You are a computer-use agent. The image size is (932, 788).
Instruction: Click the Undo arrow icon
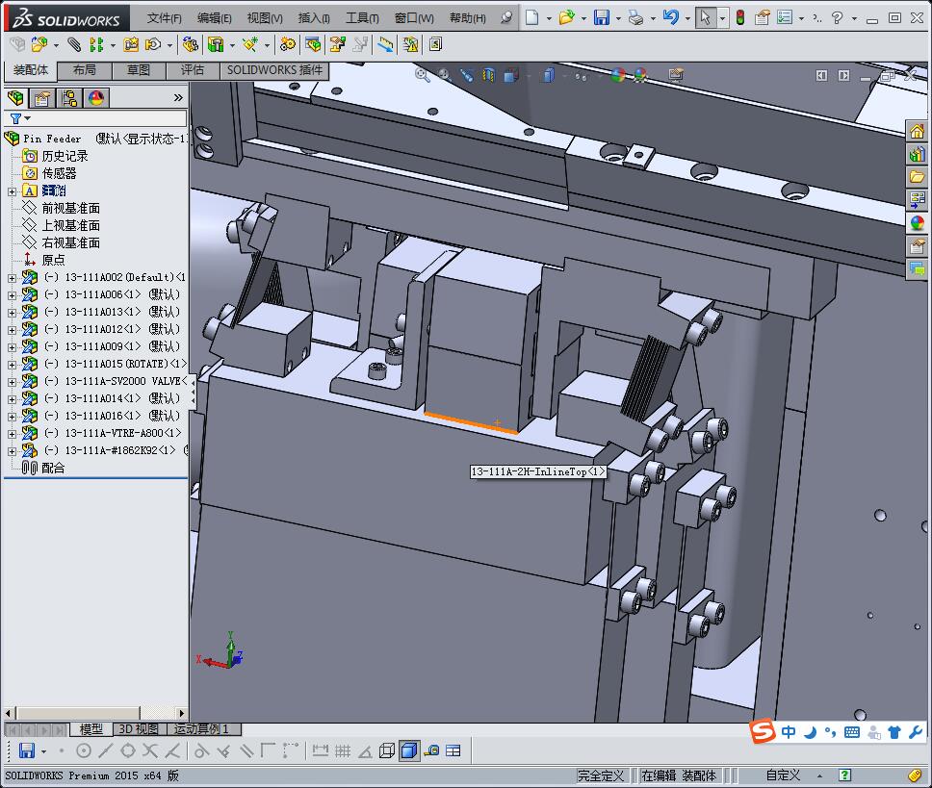coord(670,18)
